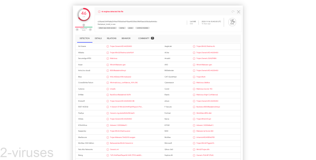Select the Kaspersky result Trojan.Win32.Shelma.azwz
Viewport: 316px width, 160px height.
(120, 131)
